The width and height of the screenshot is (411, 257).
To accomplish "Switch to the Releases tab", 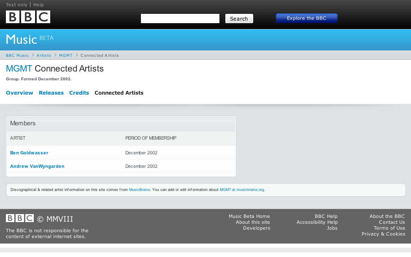I will click(51, 93).
